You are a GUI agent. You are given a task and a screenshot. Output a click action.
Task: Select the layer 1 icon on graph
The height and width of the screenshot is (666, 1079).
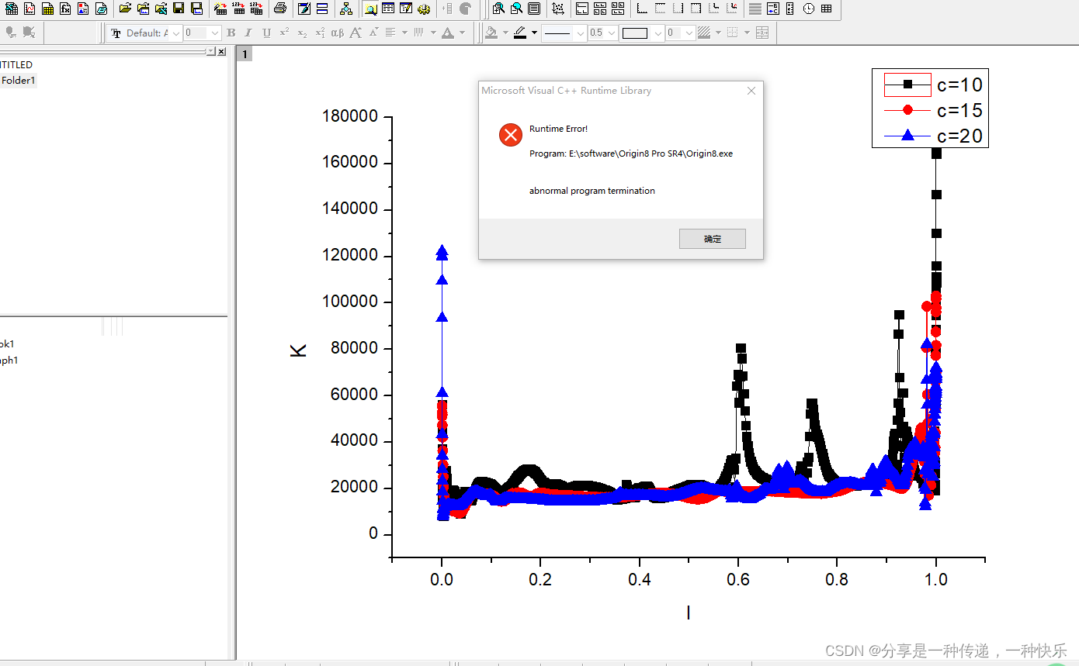pos(245,53)
